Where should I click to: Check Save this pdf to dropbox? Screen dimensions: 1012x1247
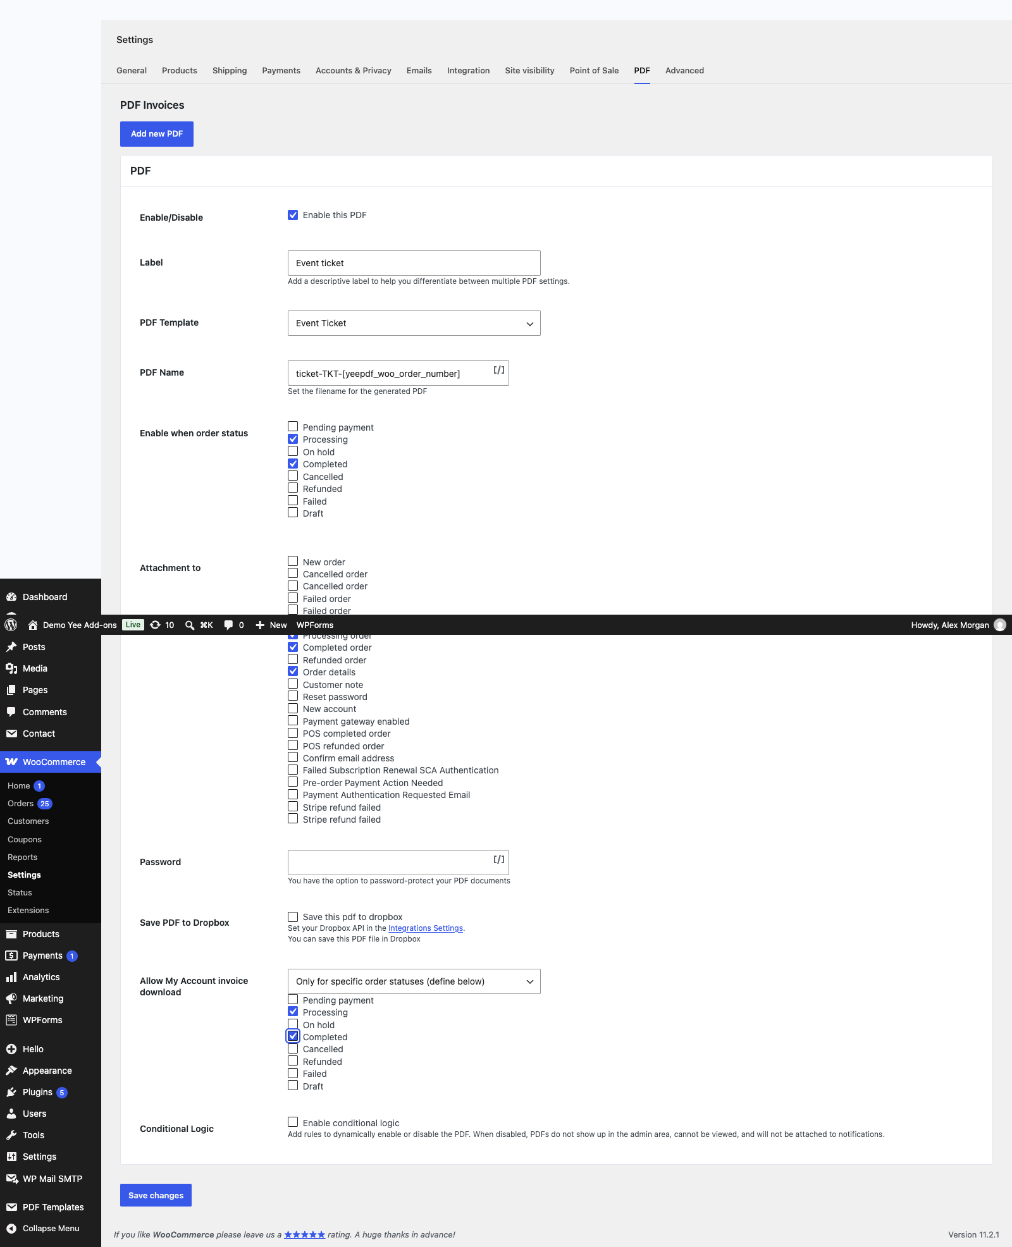pos(293,917)
